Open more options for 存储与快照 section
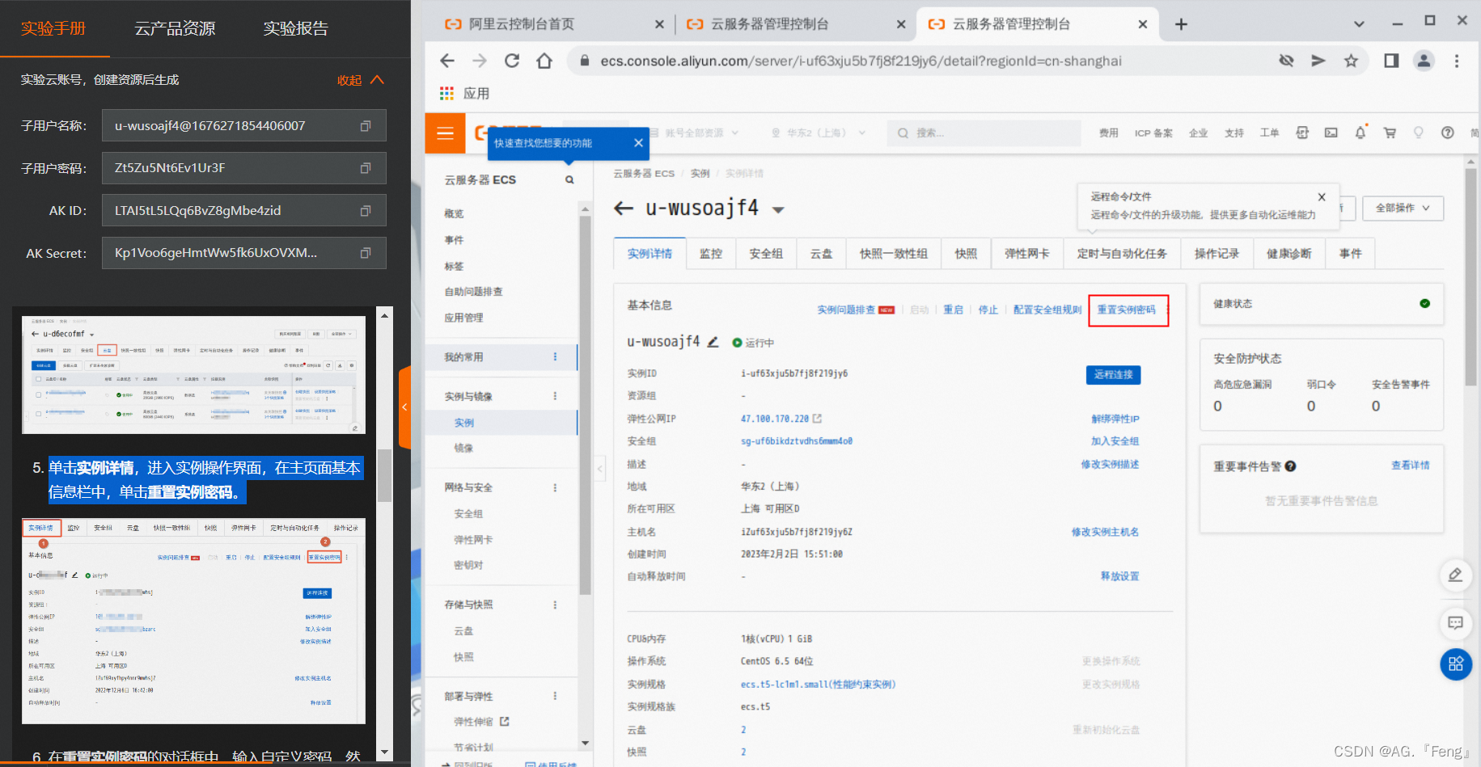The width and height of the screenshot is (1481, 767). coord(555,605)
